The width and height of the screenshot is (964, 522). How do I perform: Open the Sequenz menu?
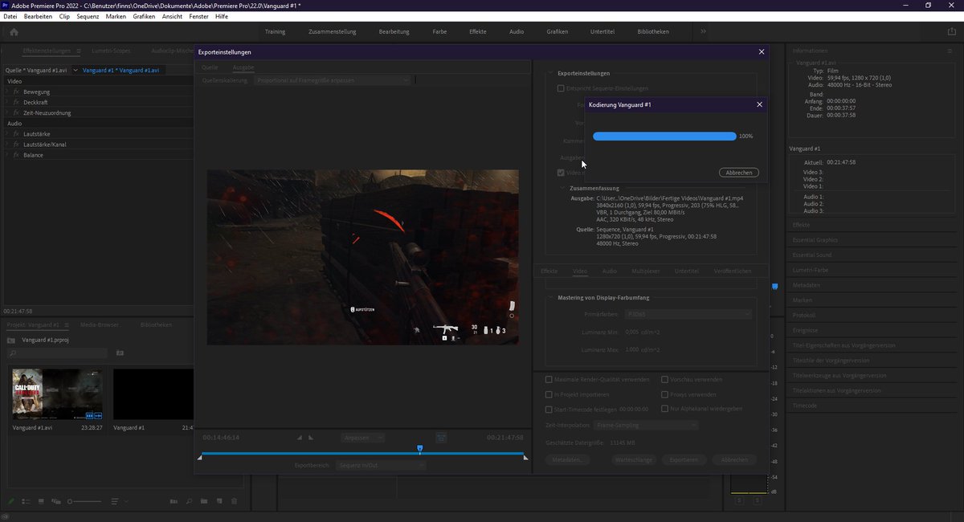pyautogui.click(x=88, y=16)
